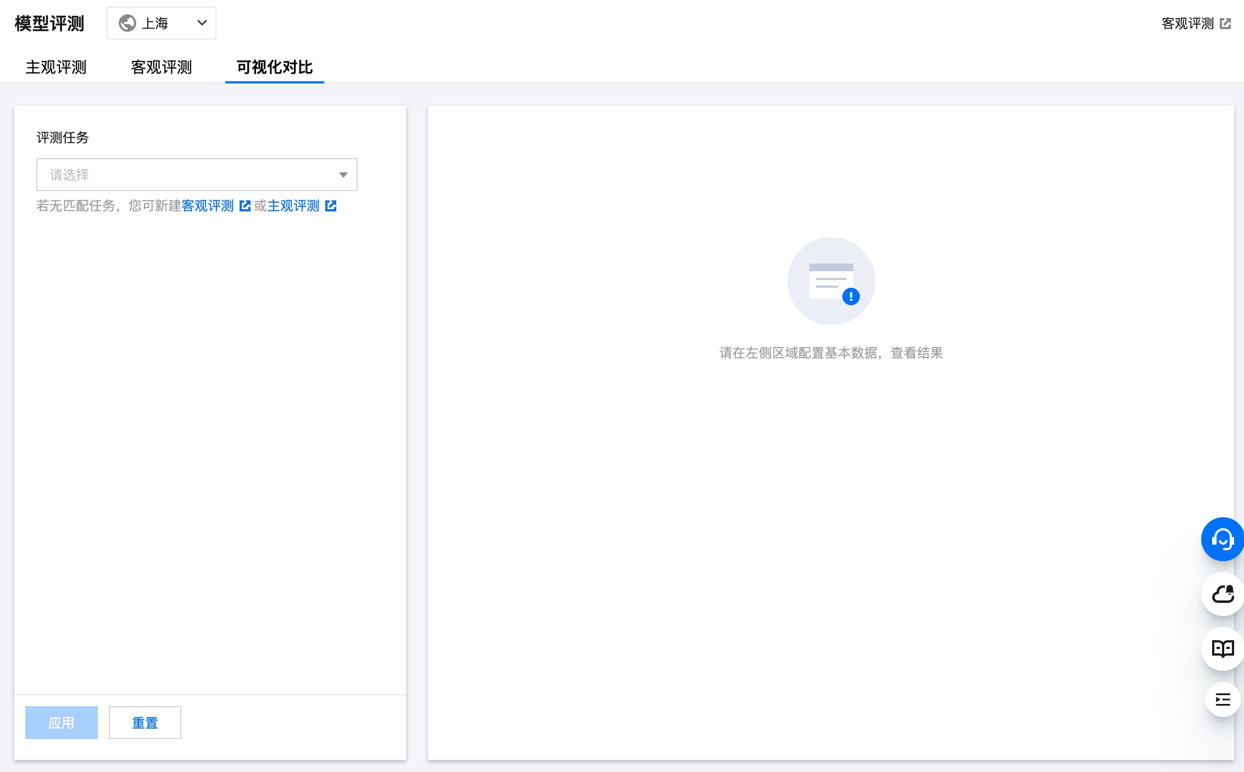Click top-right 客观评测 external link icon
The height and width of the screenshot is (772, 1244).
pos(1225,24)
